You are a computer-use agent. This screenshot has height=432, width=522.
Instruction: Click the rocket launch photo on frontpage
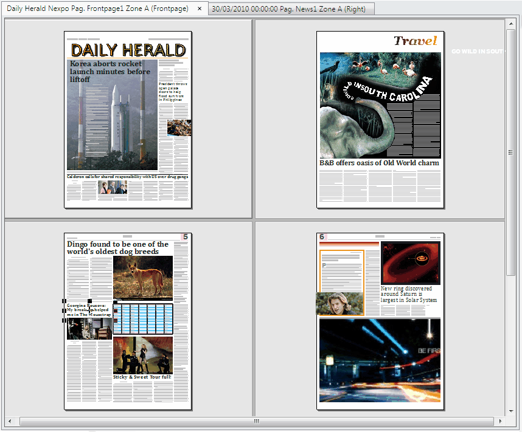click(x=112, y=115)
